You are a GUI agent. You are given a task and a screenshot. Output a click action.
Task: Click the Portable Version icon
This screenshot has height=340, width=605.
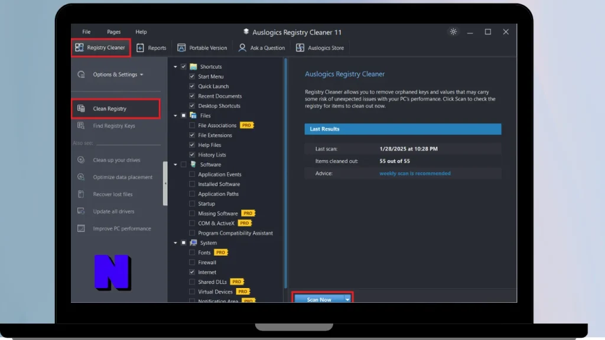point(181,48)
